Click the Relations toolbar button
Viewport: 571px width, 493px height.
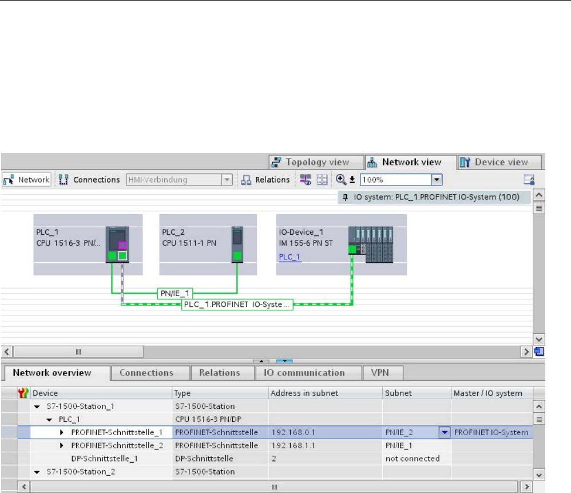[x=265, y=180]
